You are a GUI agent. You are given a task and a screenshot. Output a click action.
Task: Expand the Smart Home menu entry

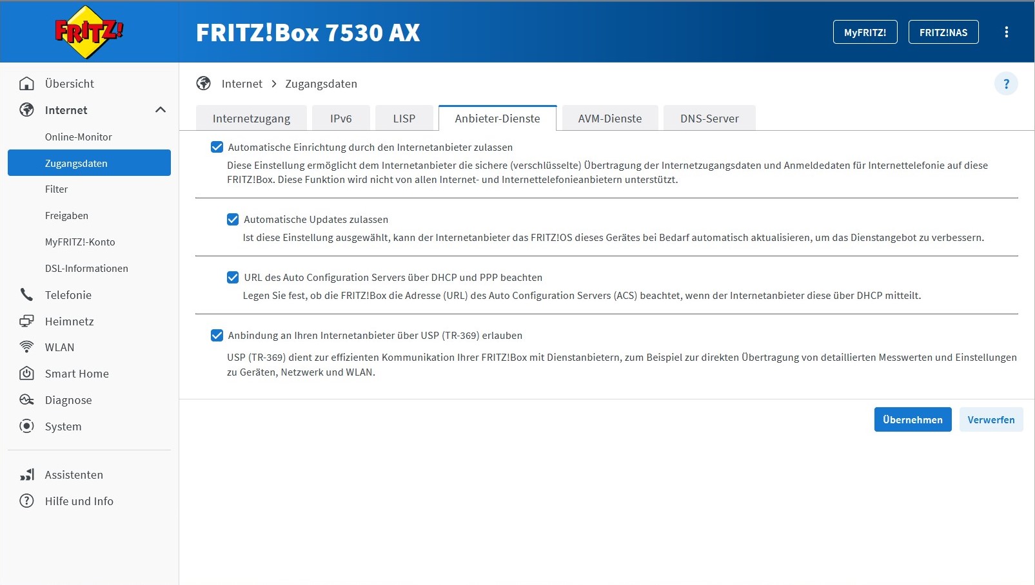(89, 374)
